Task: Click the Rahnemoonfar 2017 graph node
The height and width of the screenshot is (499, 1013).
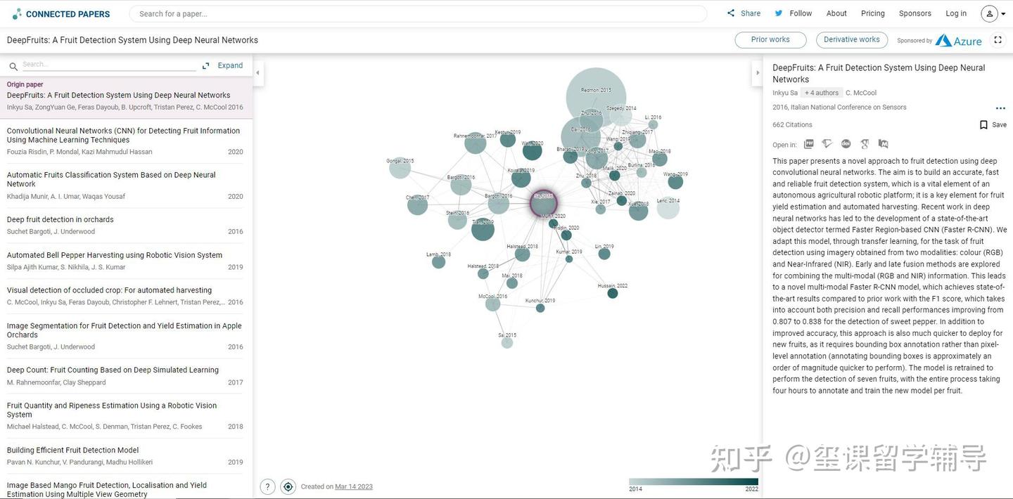Action: point(476,143)
